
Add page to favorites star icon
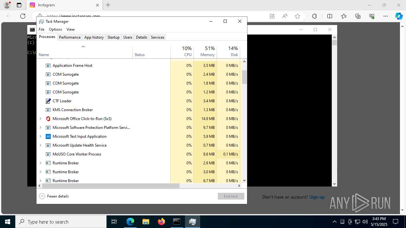pos(298,16)
